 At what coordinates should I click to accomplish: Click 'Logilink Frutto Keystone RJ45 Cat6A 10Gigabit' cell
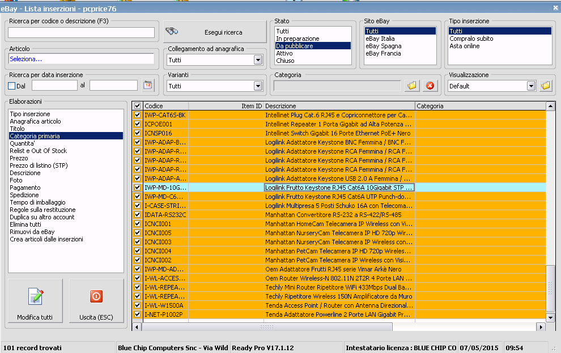339,188
